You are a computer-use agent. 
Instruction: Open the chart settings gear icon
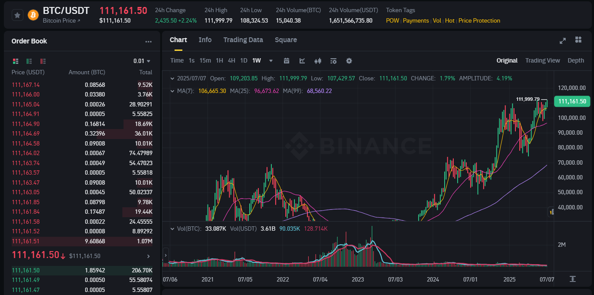(349, 61)
